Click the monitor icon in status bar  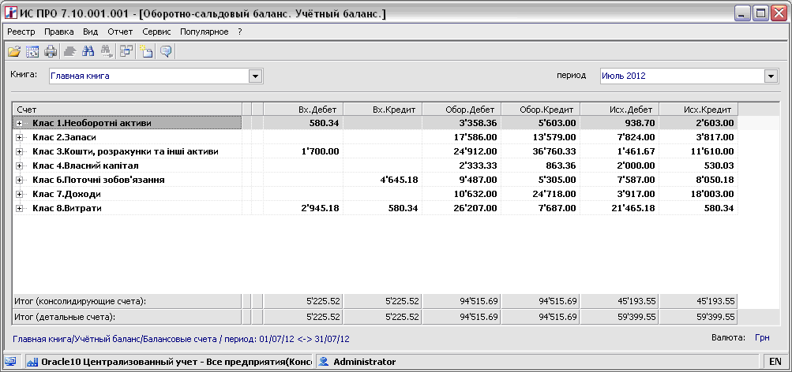[x=10, y=362]
